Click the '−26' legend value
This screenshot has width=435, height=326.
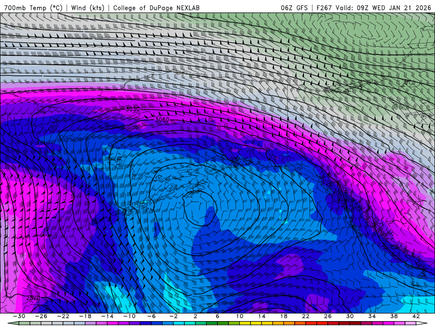pos(41,316)
